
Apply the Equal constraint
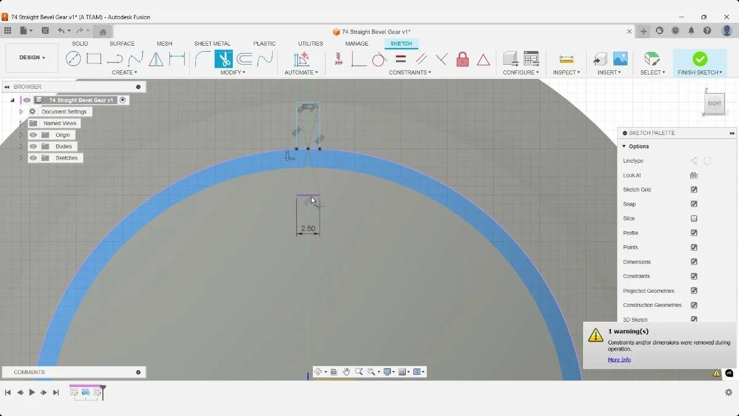[400, 59]
